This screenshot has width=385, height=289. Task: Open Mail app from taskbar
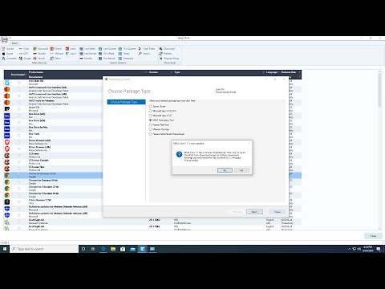click(x=132, y=249)
